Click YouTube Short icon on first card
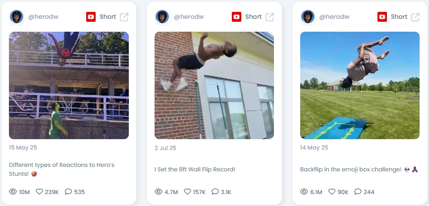The height and width of the screenshot is (206, 429). (x=91, y=17)
